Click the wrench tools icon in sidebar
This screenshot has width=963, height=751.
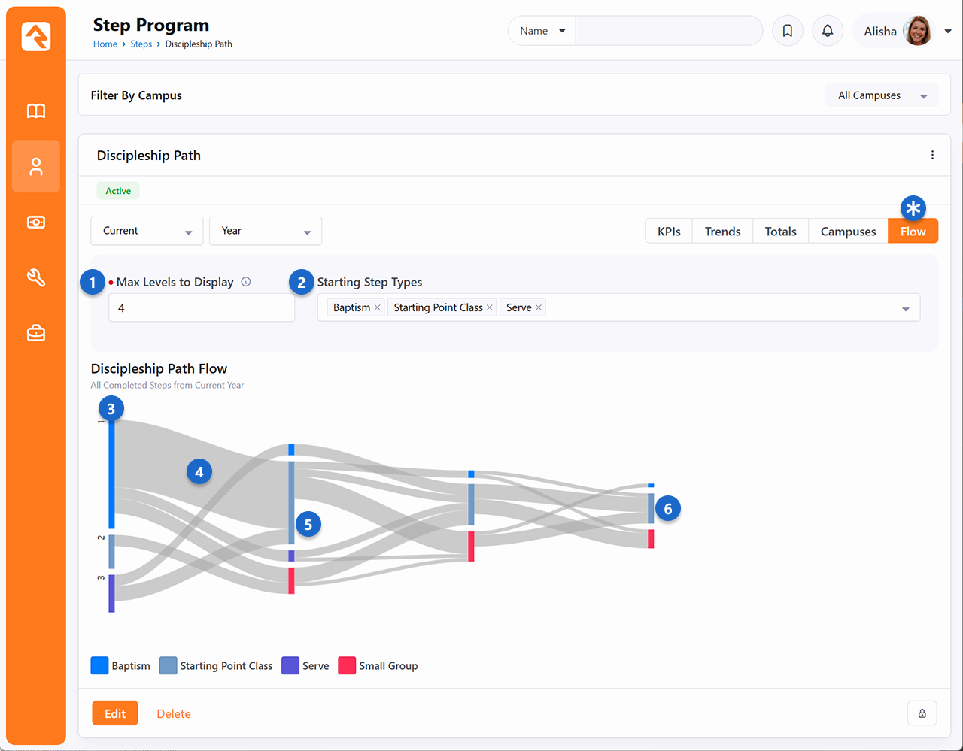click(x=36, y=277)
